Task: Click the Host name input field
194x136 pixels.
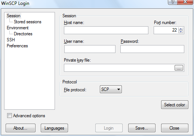Action: point(106,30)
